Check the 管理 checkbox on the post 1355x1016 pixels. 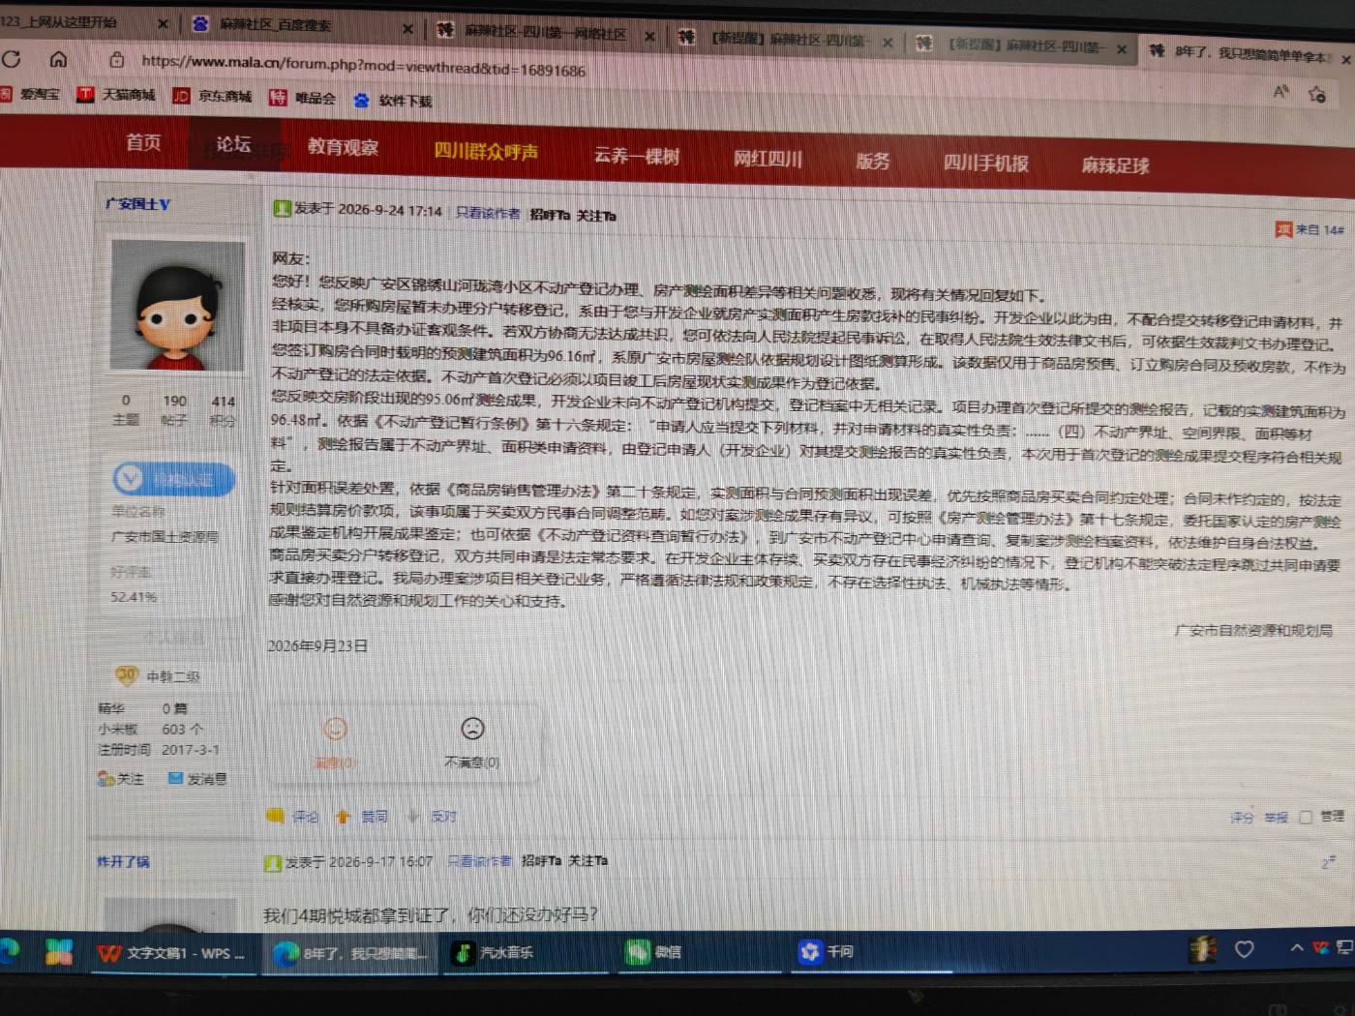coord(1305,817)
